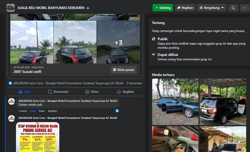This screenshot has width=250, height=152.
Task: Click the Tentang section heading
Action: coord(158,23)
